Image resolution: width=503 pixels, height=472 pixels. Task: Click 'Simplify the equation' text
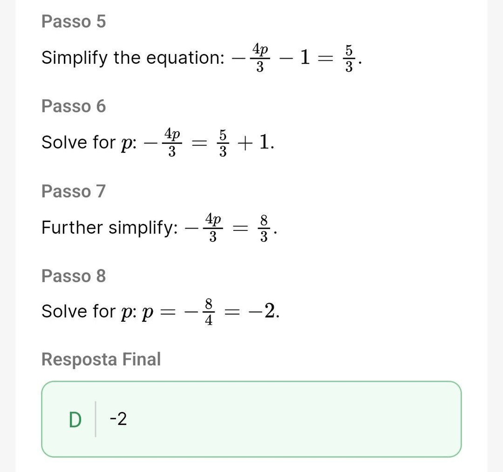(133, 58)
